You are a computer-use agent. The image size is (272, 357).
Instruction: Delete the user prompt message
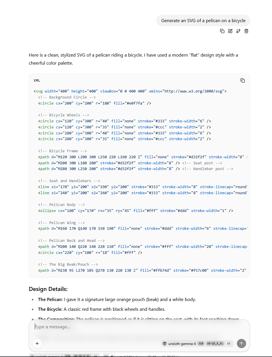point(246,31)
